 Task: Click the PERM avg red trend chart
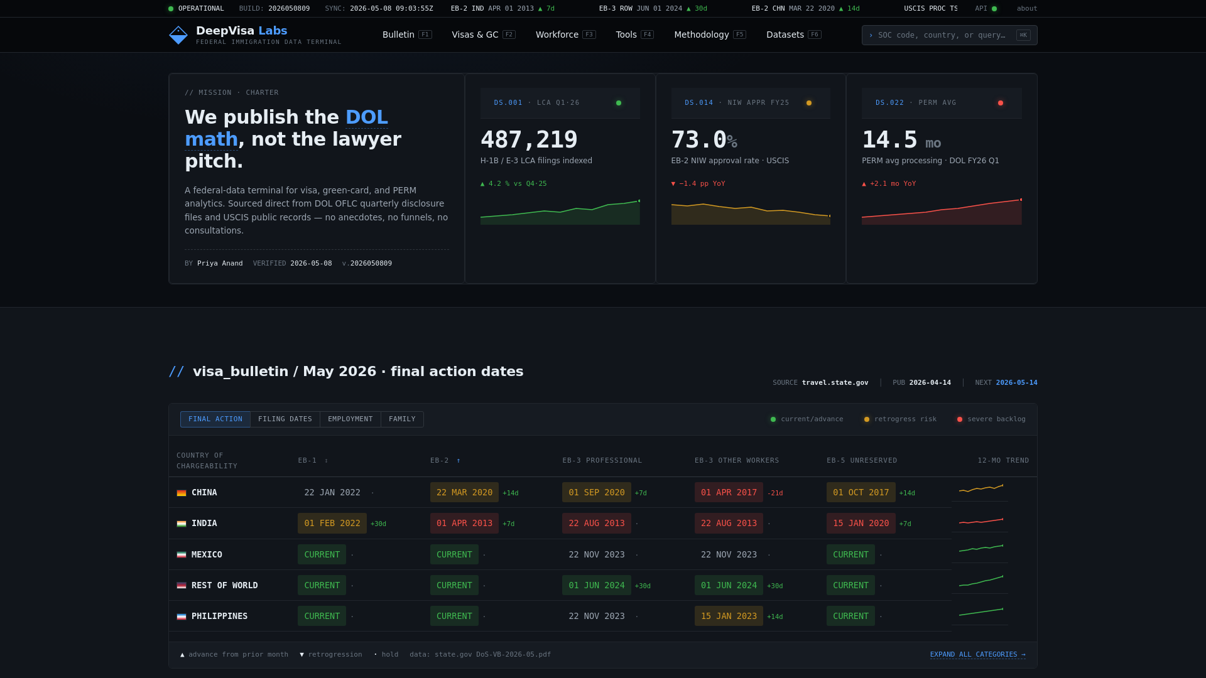[942, 212]
